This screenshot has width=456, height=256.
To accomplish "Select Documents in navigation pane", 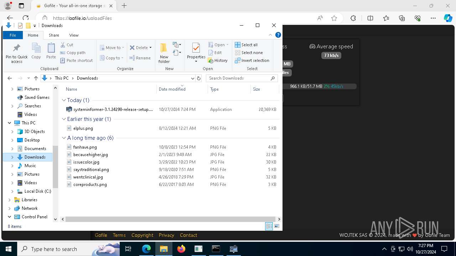I will coord(35,149).
